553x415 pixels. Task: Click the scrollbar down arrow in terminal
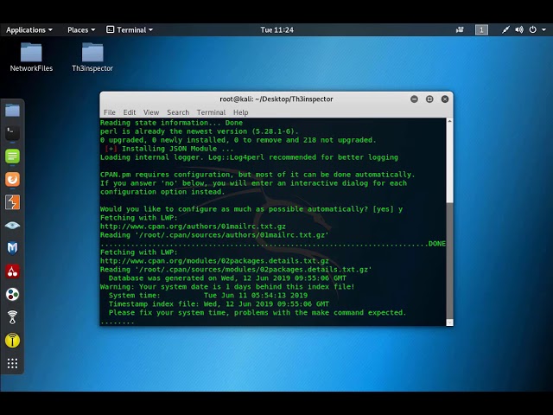pos(449,322)
